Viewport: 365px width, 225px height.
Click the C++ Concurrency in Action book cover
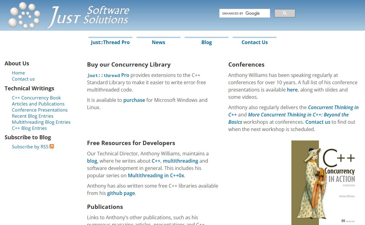[x=325, y=182]
